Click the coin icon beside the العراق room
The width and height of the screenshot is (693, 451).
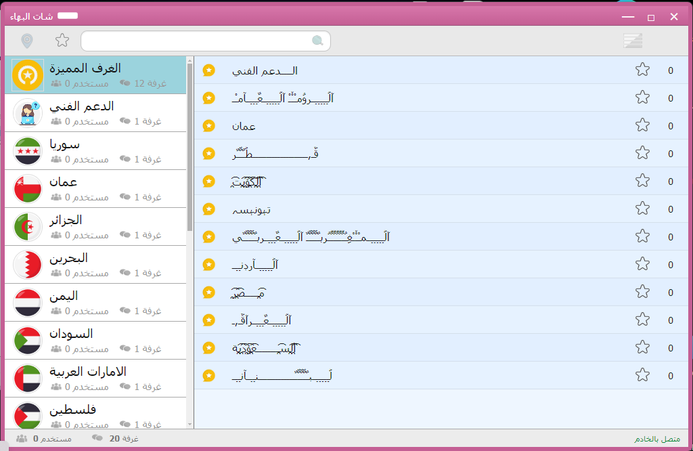(x=208, y=320)
